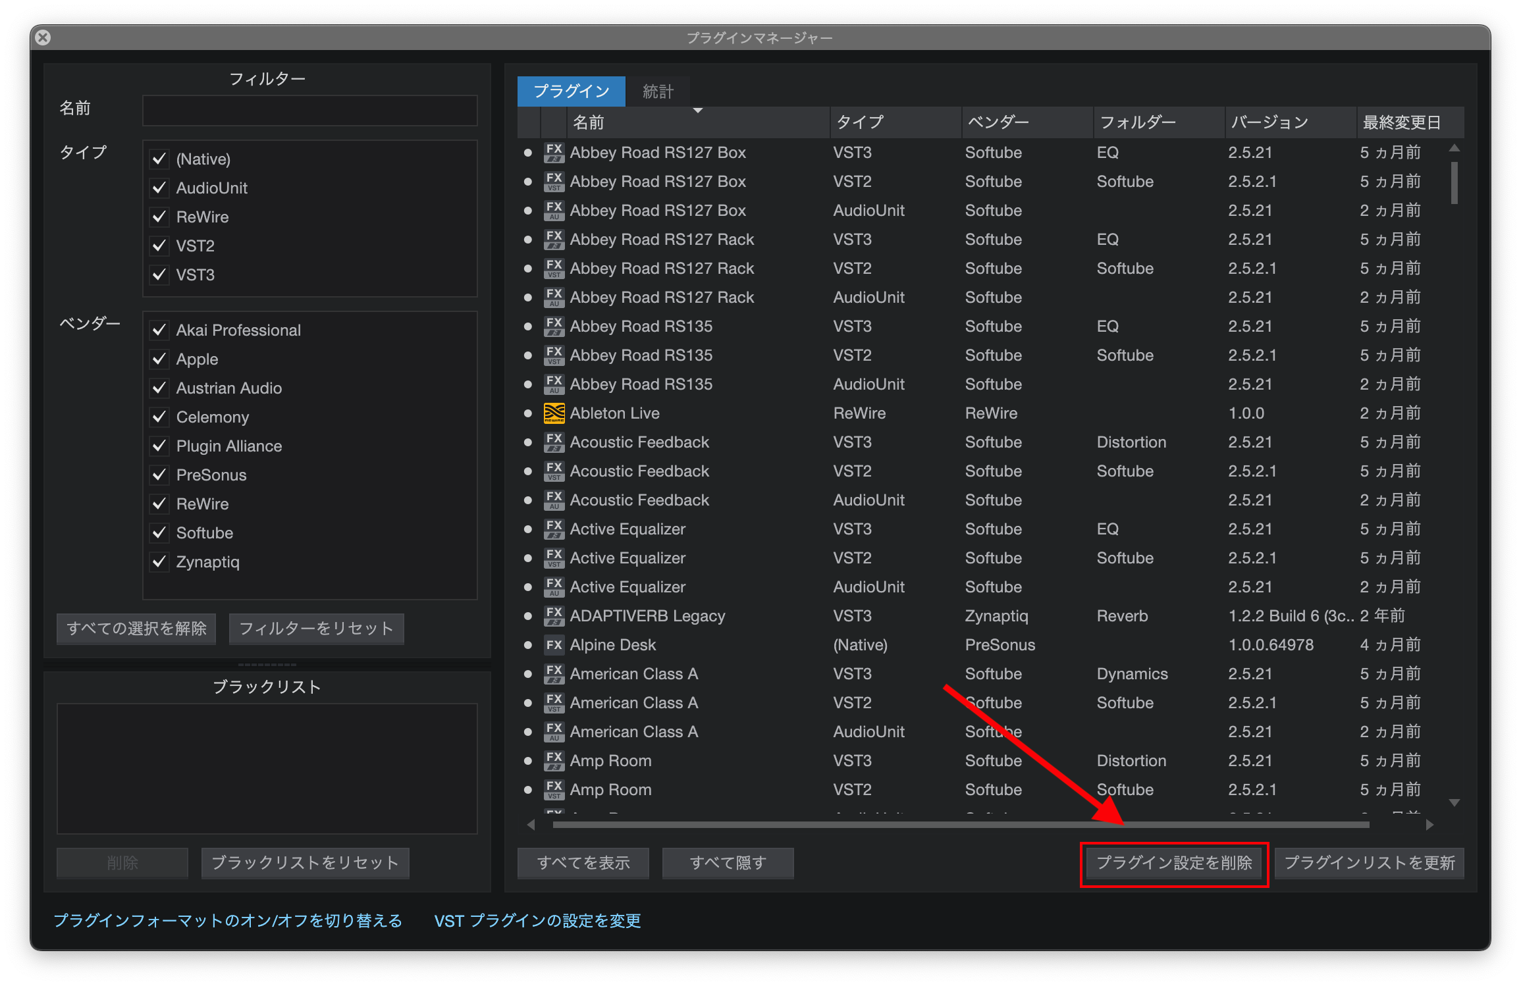Switch to the プラグイン tab
Image resolution: width=1521 pixels, height=986 pixels.
[571, 91]
